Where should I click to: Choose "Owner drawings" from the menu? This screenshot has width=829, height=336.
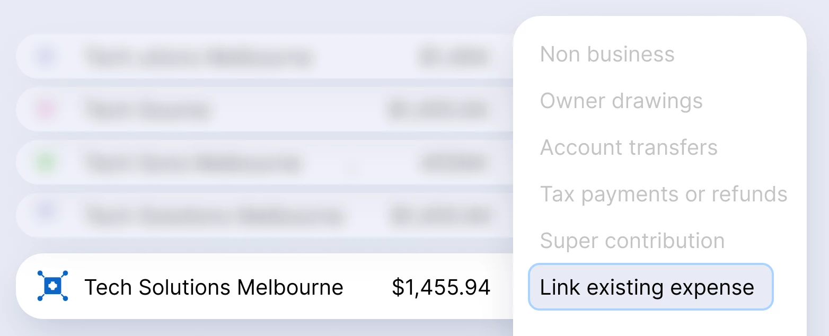(621, 101)
